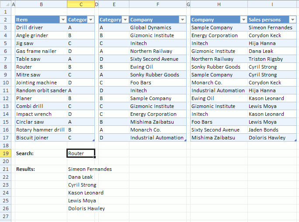Click the 'Mishima Zaibatsu' cell in column F
The width and height of the screenshot is (299, 222).
[x=158, y=122]
